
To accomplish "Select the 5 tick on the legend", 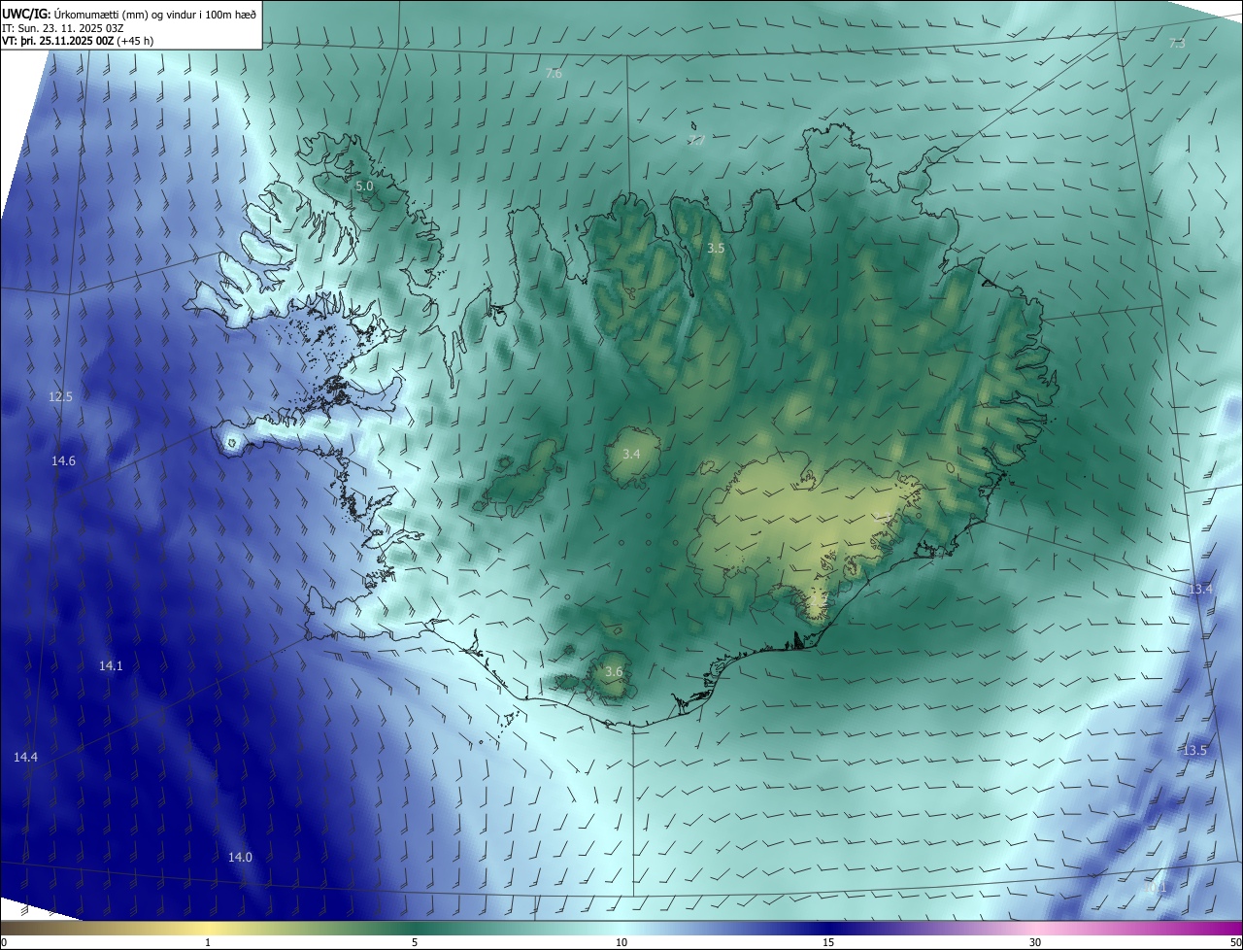I will point(415,943).
